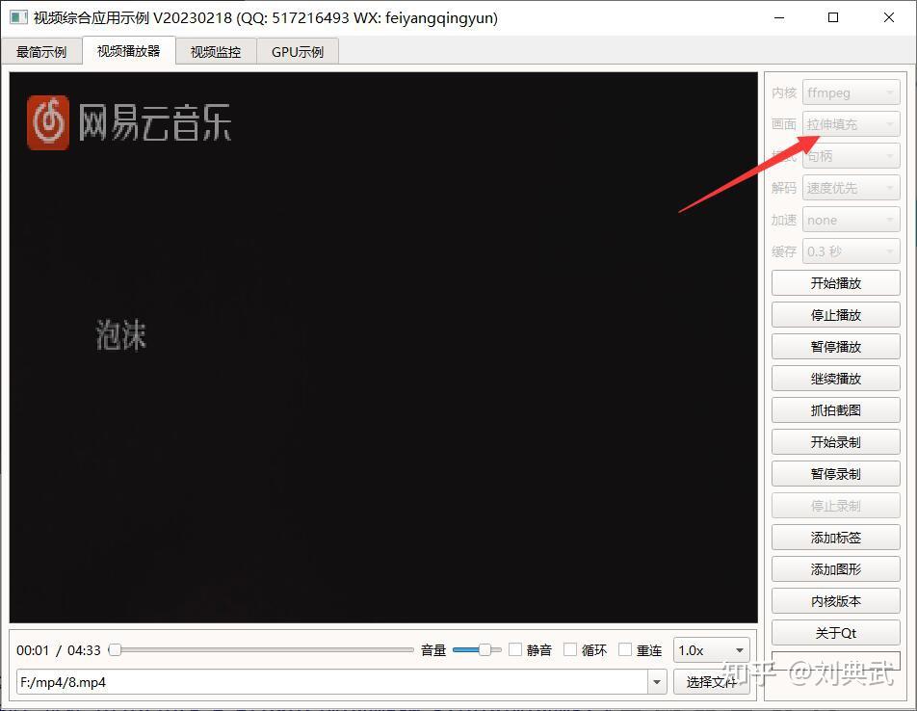Screen dimensions: 917x711
Task: Toggle the 循环 loop checkbox
Action: coord(570,649)
